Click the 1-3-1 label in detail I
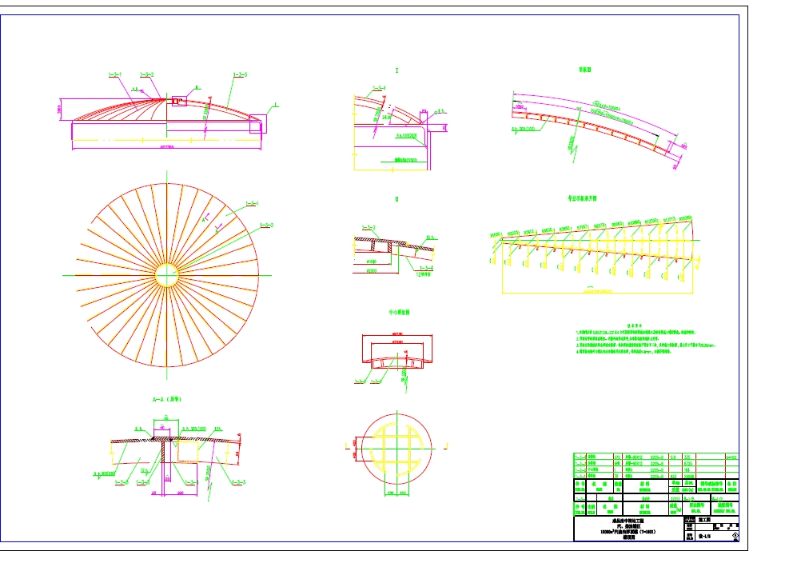Screen dimensions: 793x587 (379, 88)
